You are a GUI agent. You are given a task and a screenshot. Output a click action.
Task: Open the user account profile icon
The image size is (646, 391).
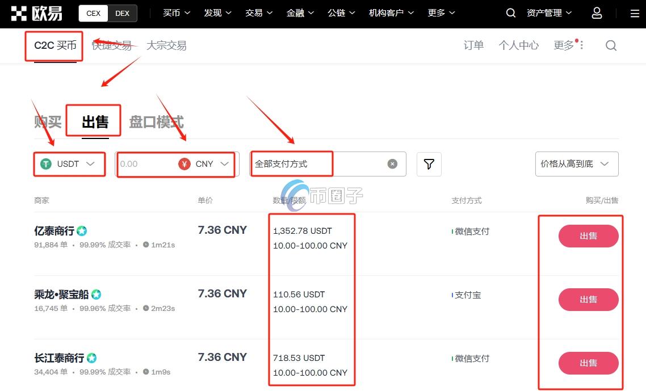597,12
